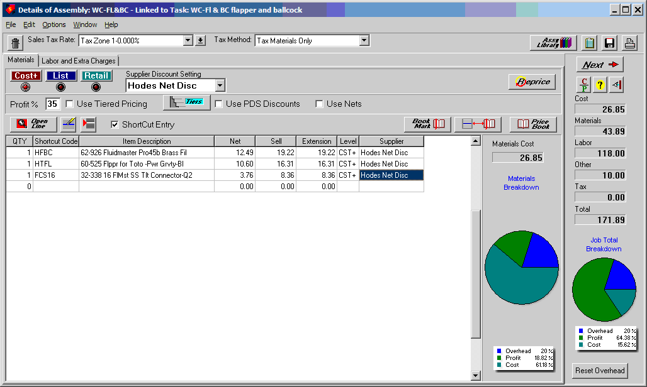The image size is (647, 387).
Task: Click the Total 171.89 field
Action: pyautogui.click(x=600, y=220)
